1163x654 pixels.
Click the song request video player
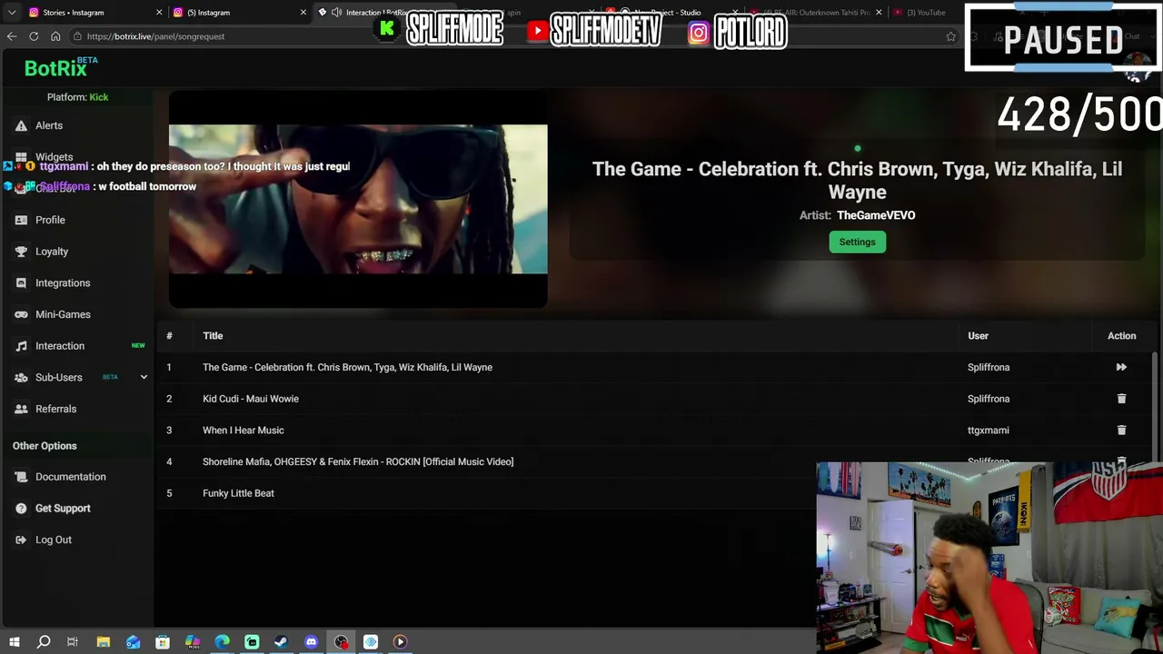point(358,199)
